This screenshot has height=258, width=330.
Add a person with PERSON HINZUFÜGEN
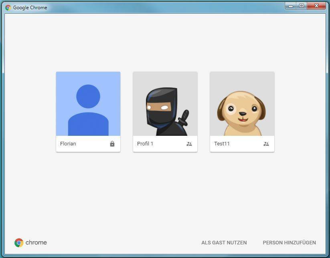(x=289, y=243)
